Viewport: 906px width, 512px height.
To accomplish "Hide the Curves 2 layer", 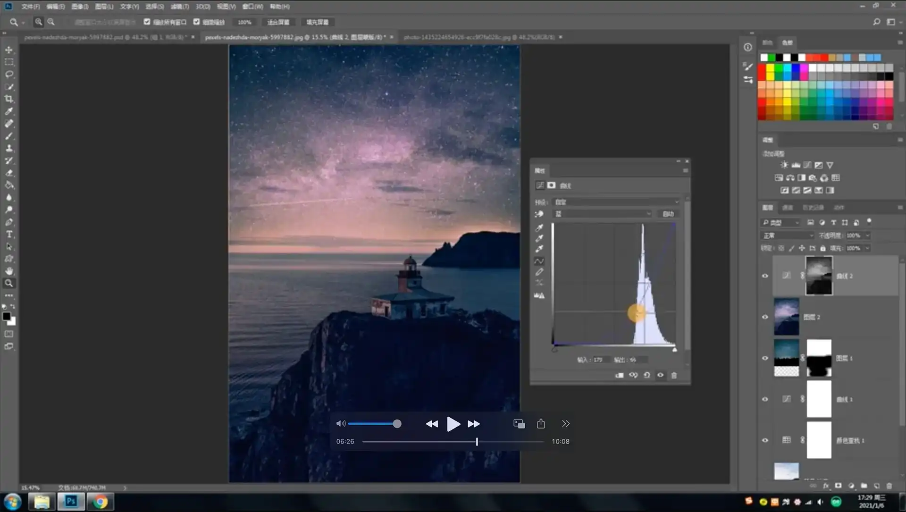I will click(x=765, y=276).
